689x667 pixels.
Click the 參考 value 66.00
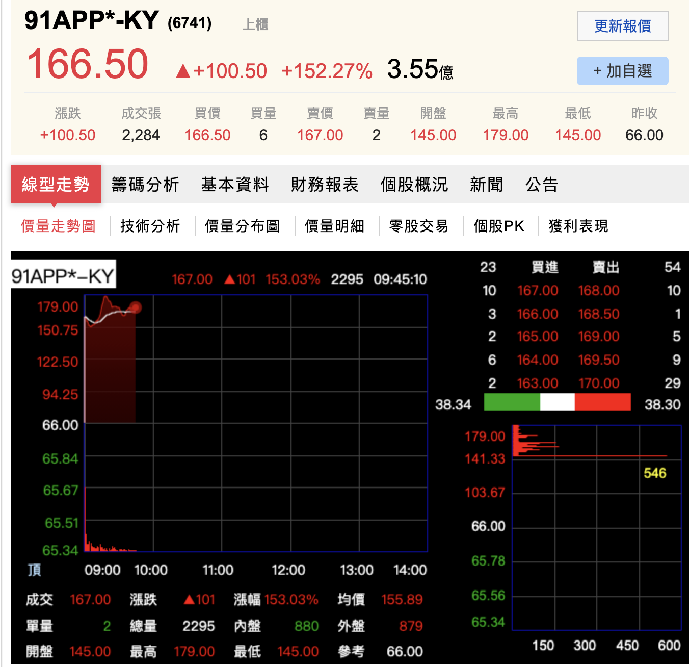tap(405, 652)
